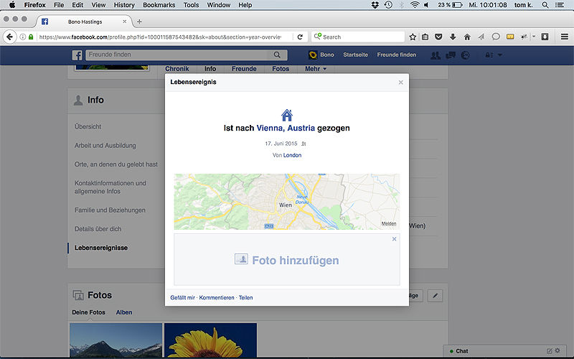Screen dimensions: 574x359
Task: Click the Deine Fotos tab
Action: click(88, 312)
